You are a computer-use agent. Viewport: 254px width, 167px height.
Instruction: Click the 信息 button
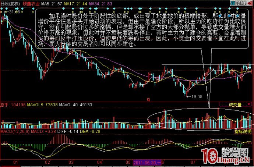pos(241,3)
